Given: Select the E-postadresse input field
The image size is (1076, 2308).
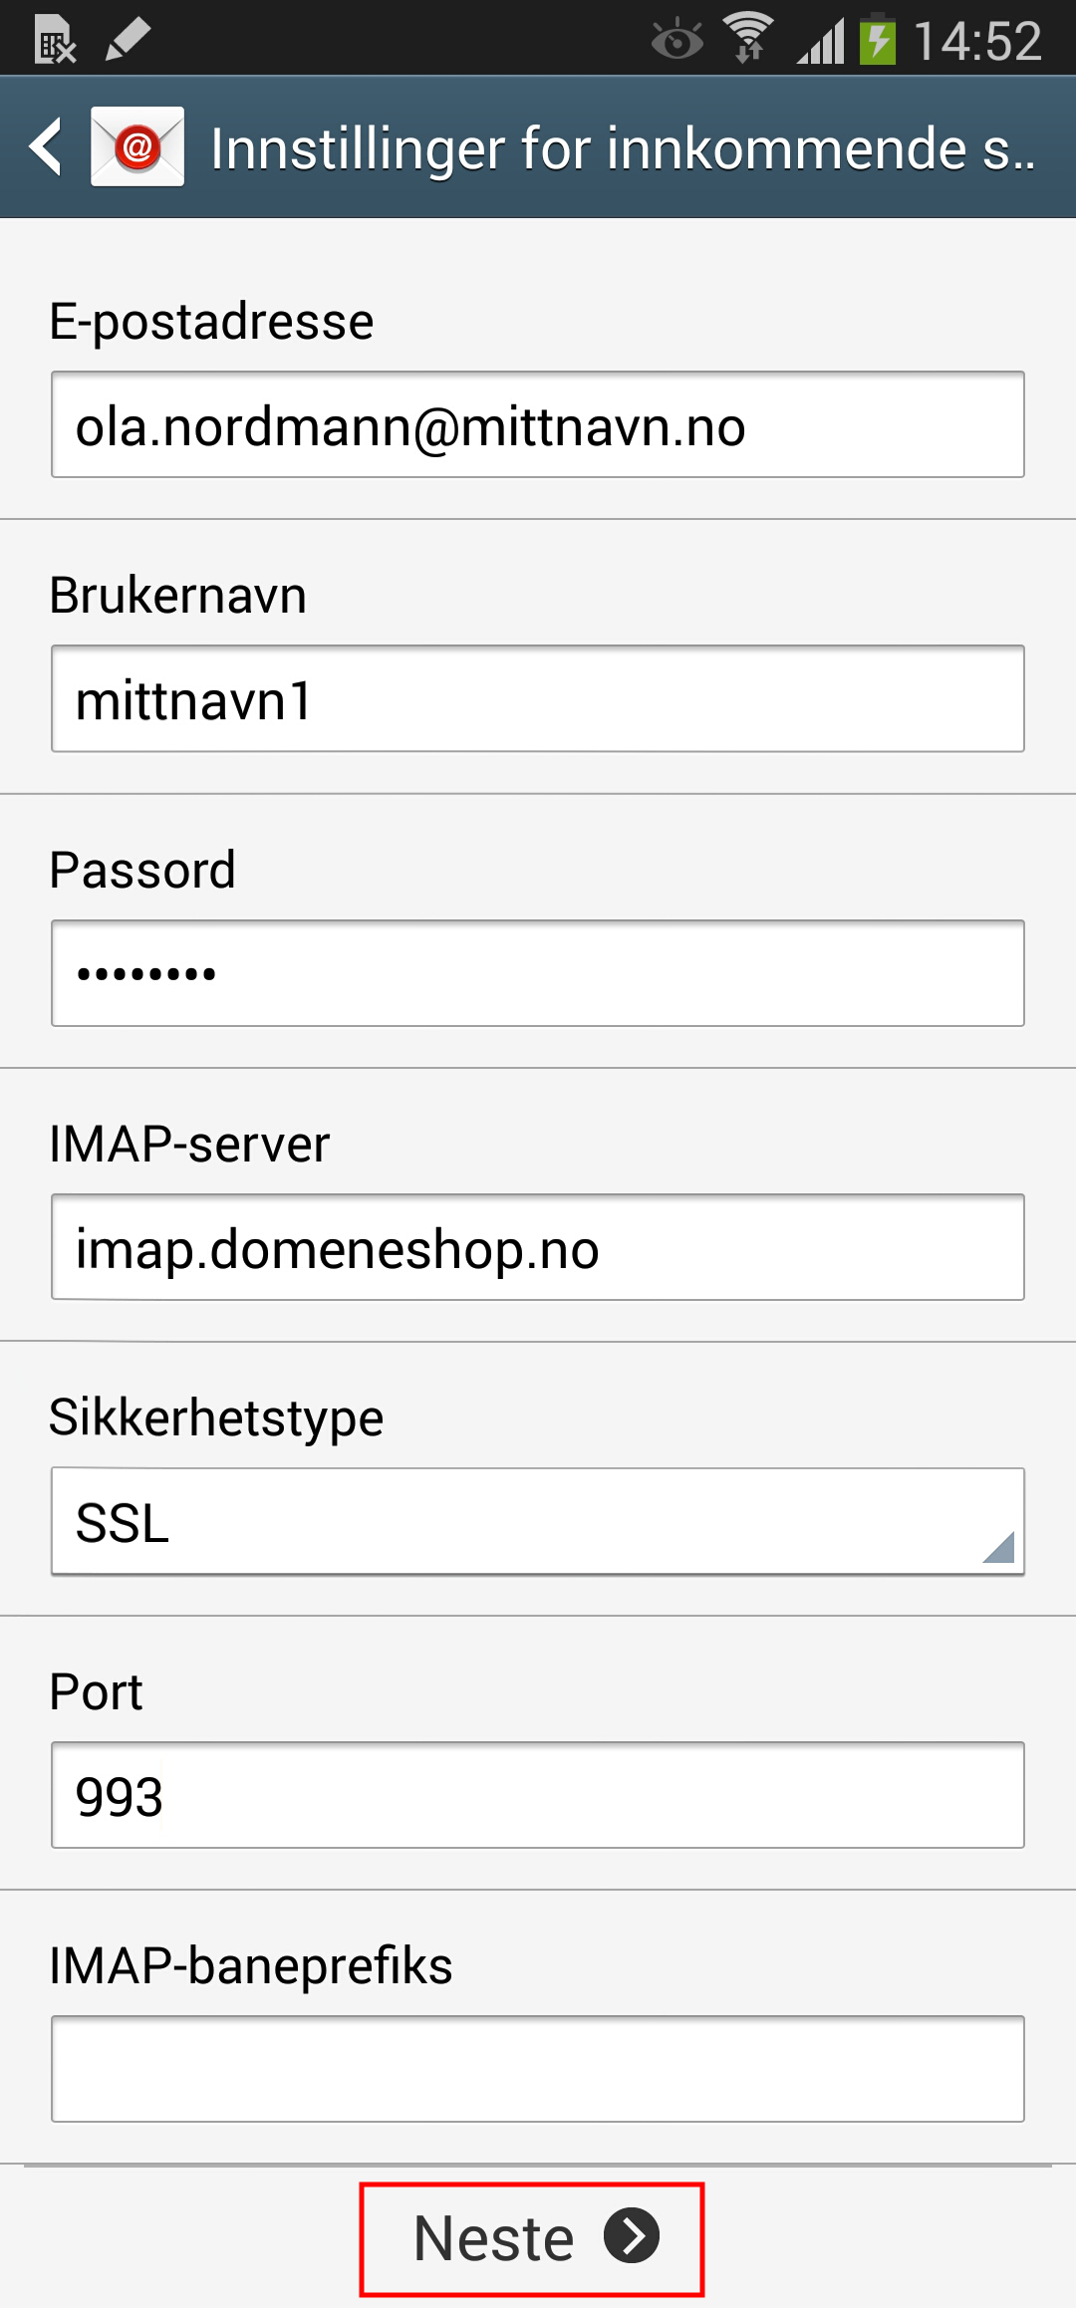Looking at the screenshot, I should [538, 424].
